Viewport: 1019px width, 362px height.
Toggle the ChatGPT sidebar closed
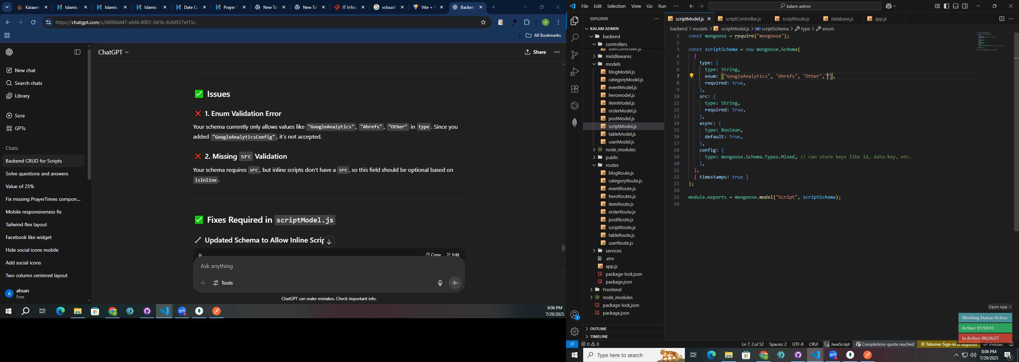(77, 52)
